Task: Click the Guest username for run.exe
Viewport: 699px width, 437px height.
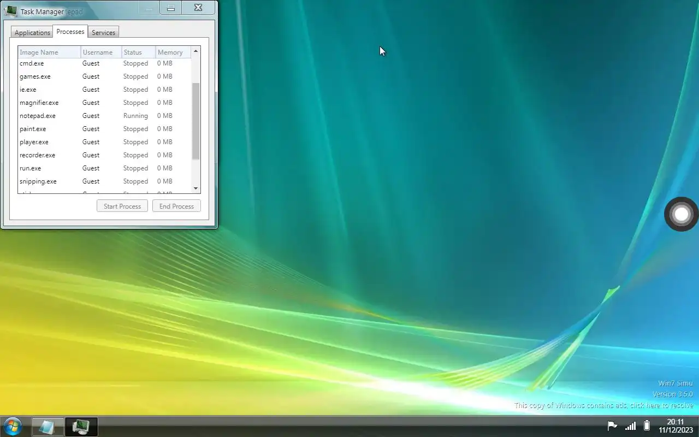Action: coord(91,168)
